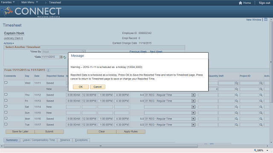Screen dimensions: 273x153
Task: Click the browser zoom magnifier icon at 100%
Action: (255, 150)
